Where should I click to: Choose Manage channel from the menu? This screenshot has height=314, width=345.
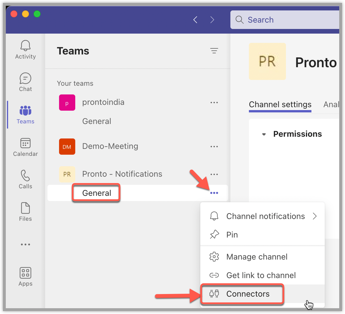(263, 257)
